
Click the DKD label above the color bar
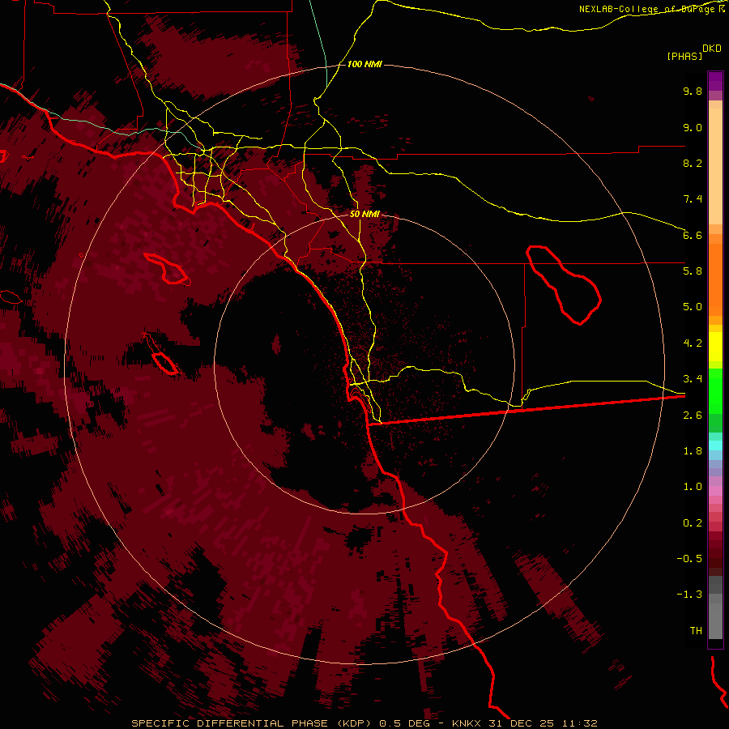pos(712,48)
